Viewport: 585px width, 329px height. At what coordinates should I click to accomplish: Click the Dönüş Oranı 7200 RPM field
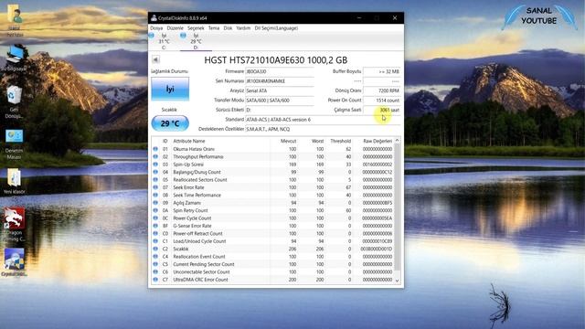coord(382,90)
